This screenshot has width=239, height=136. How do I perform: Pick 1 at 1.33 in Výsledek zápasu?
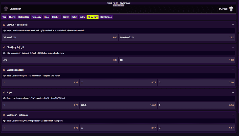tap(41, 83)
